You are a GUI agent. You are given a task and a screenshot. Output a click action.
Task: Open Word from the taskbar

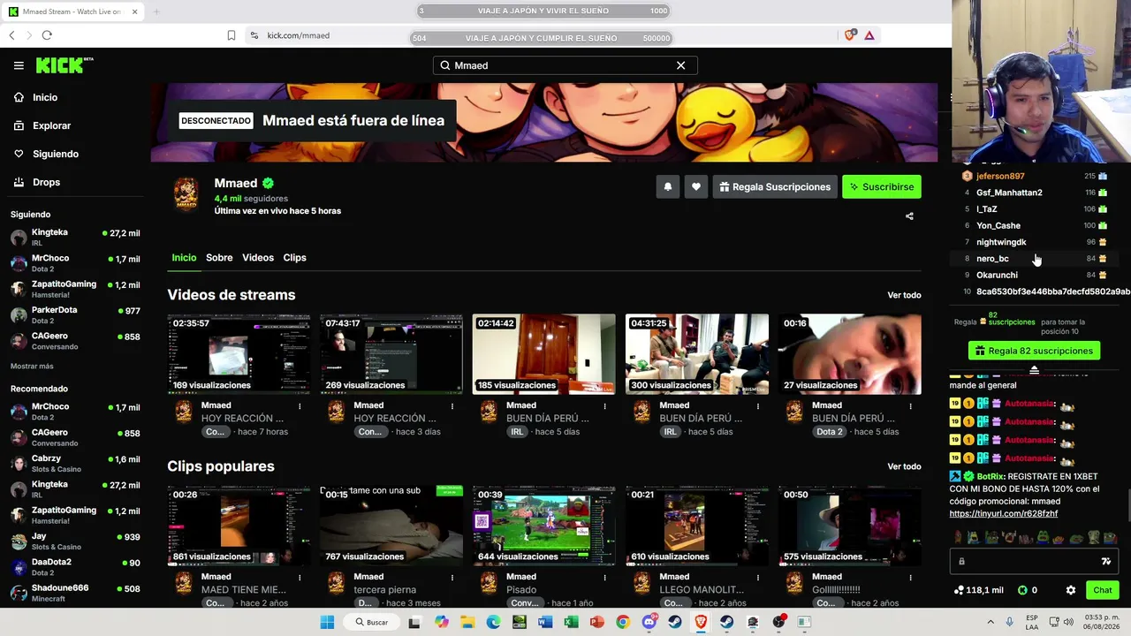pos(545,622)
